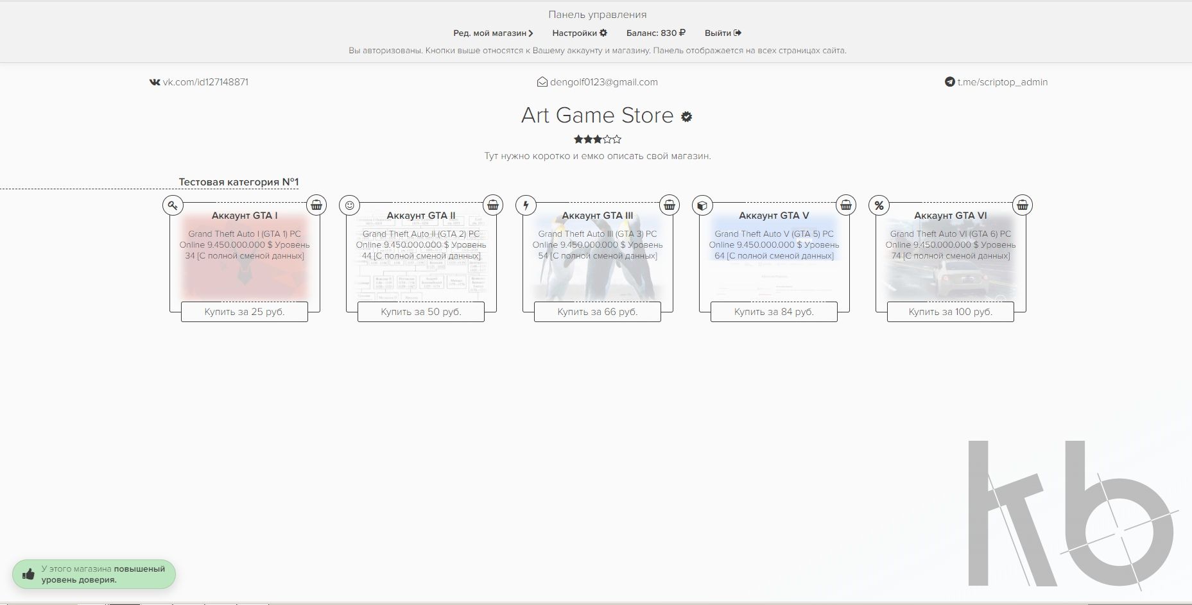Click the percent icon on Аккаунт GTA VI
This screenshot has width=1192, height=605.
tap(879, 205)
